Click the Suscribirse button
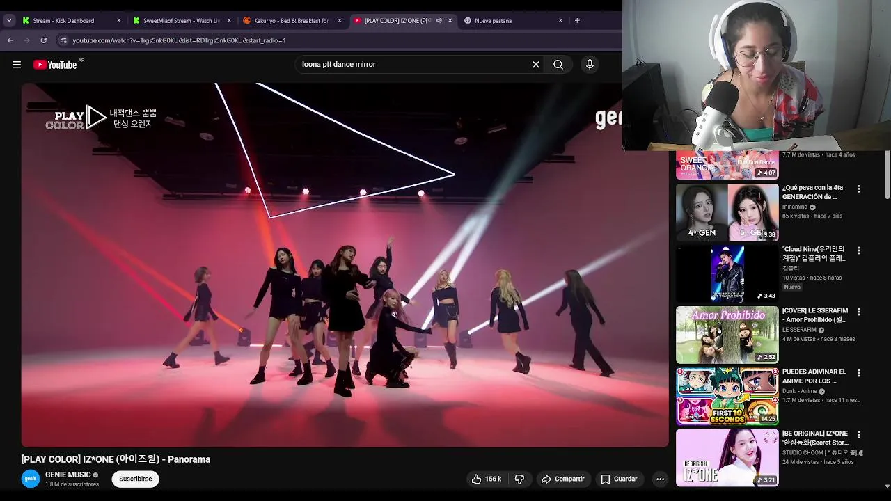Image resolution: width=891 pixels, height=501 pixels. [135, 479]
